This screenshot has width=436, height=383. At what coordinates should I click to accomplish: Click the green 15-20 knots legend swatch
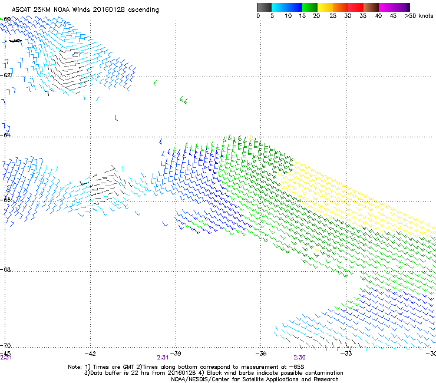pyautogui.click(x=310, y=7)
